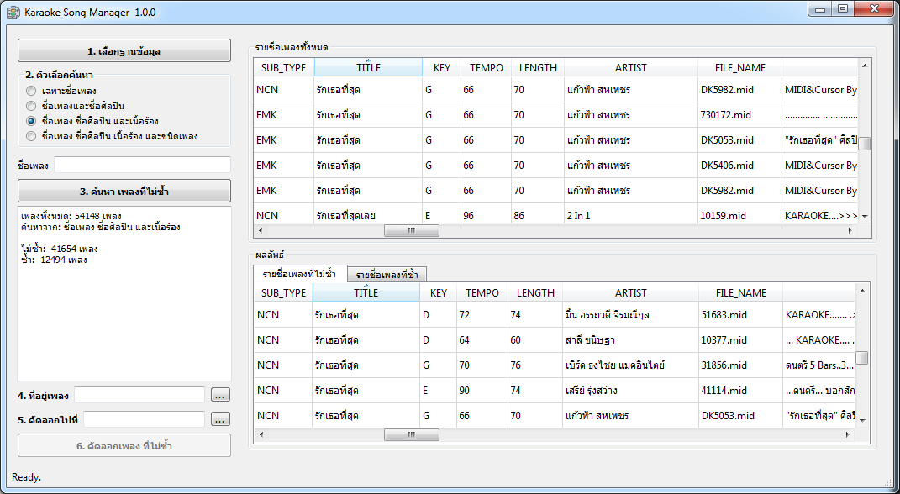Sort top table by FILE_NAME column
Screen dimensions: 900x494
pyautogui.click(x=739, y=68)
